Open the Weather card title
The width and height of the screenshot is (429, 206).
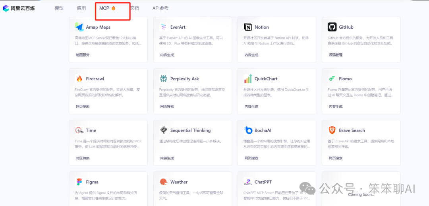pyautogui.click(x=179, y=182)
